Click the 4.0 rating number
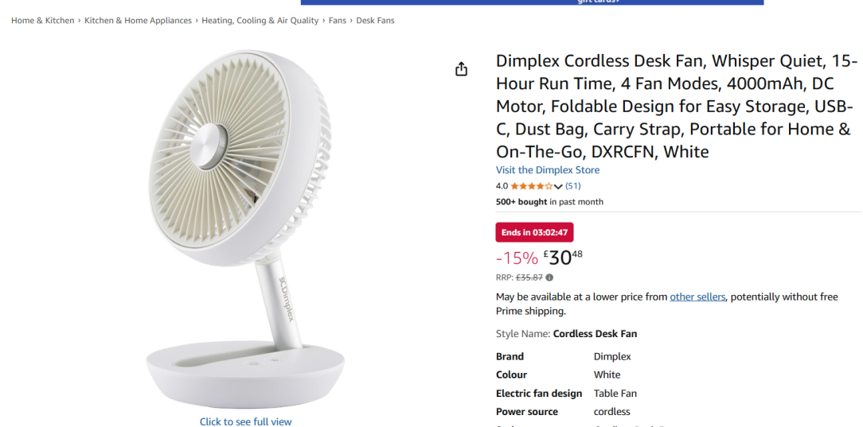The image size is (863, 427). 502,186
